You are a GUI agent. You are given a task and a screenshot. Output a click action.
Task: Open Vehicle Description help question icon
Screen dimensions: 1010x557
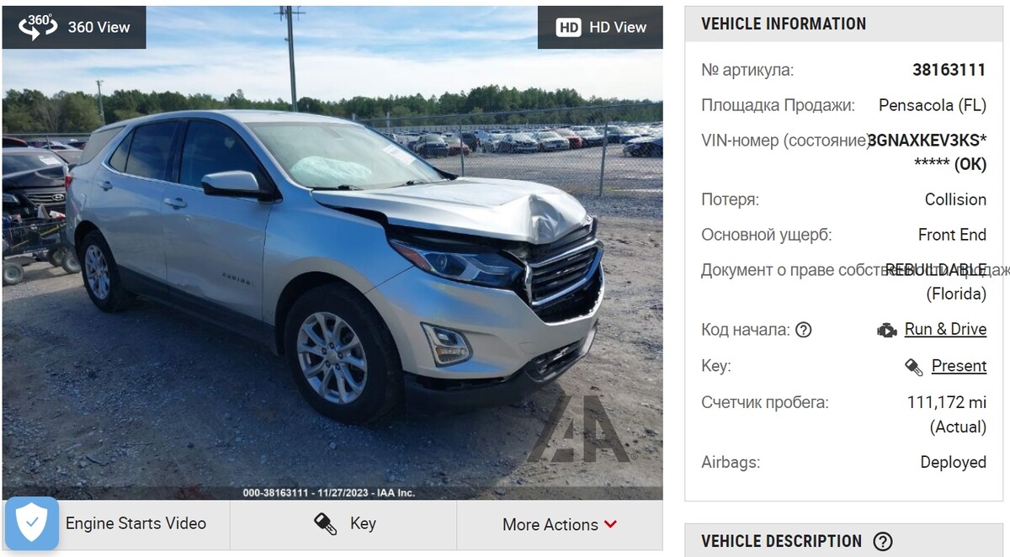click(883, 541)
